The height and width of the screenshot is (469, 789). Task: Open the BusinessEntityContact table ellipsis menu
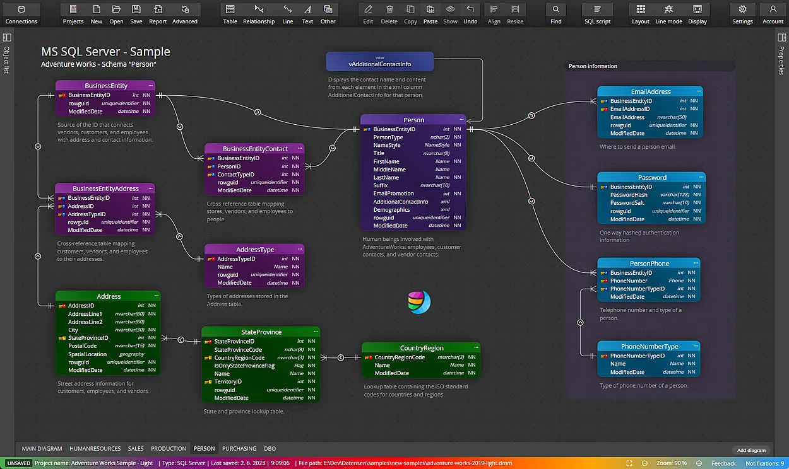(300, 149)
